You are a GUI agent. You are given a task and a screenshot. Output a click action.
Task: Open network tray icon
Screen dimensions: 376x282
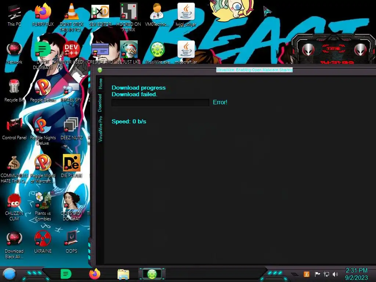(x=326, y=274)
